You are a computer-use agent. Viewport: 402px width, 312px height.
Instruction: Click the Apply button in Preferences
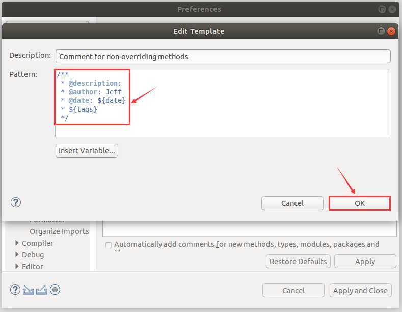tap(365, 262)
